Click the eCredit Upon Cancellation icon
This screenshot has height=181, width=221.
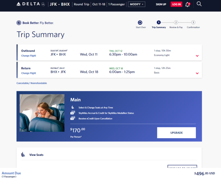[x=73, y=118]
